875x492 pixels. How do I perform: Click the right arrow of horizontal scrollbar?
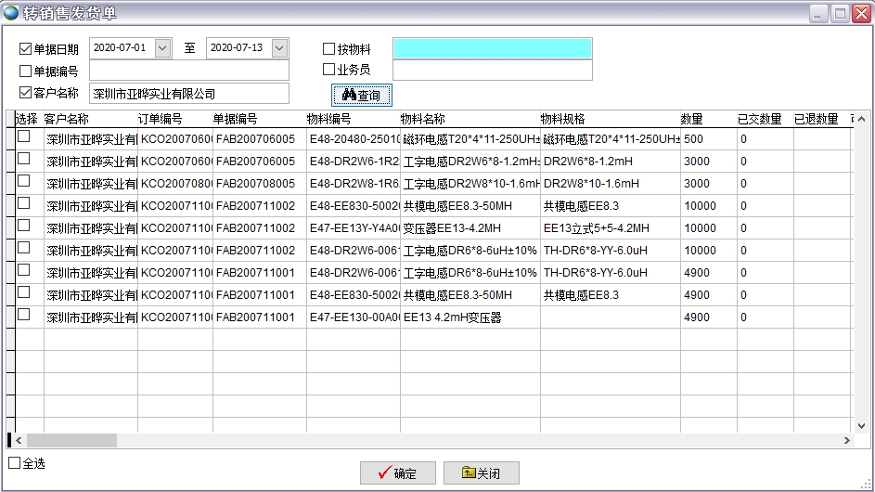click(x=845, y=440)
